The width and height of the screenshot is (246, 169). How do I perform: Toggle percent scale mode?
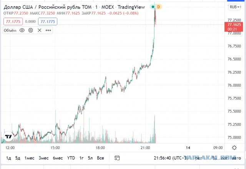click(214, 158)
